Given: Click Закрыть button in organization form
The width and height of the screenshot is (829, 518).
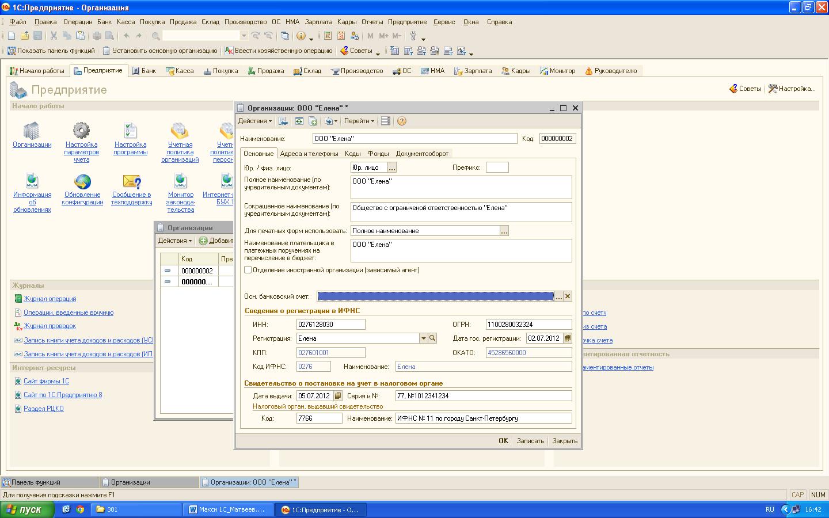Looking at the screenshot, I should point(565,441).
